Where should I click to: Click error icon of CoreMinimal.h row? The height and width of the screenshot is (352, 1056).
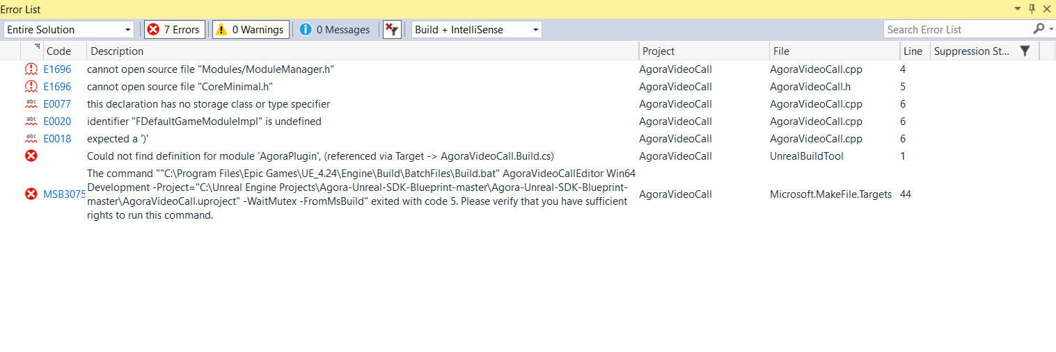(31, 87)
